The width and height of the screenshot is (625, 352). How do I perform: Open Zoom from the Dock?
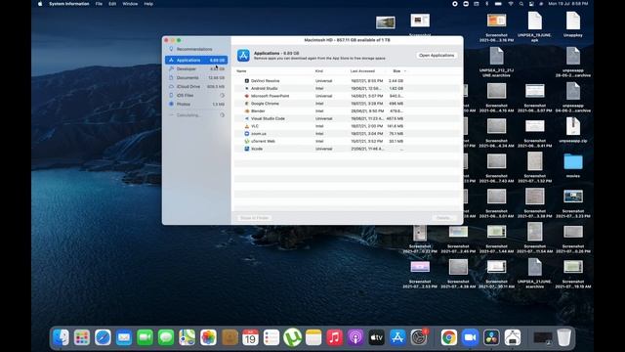click(x=470, y=337)
